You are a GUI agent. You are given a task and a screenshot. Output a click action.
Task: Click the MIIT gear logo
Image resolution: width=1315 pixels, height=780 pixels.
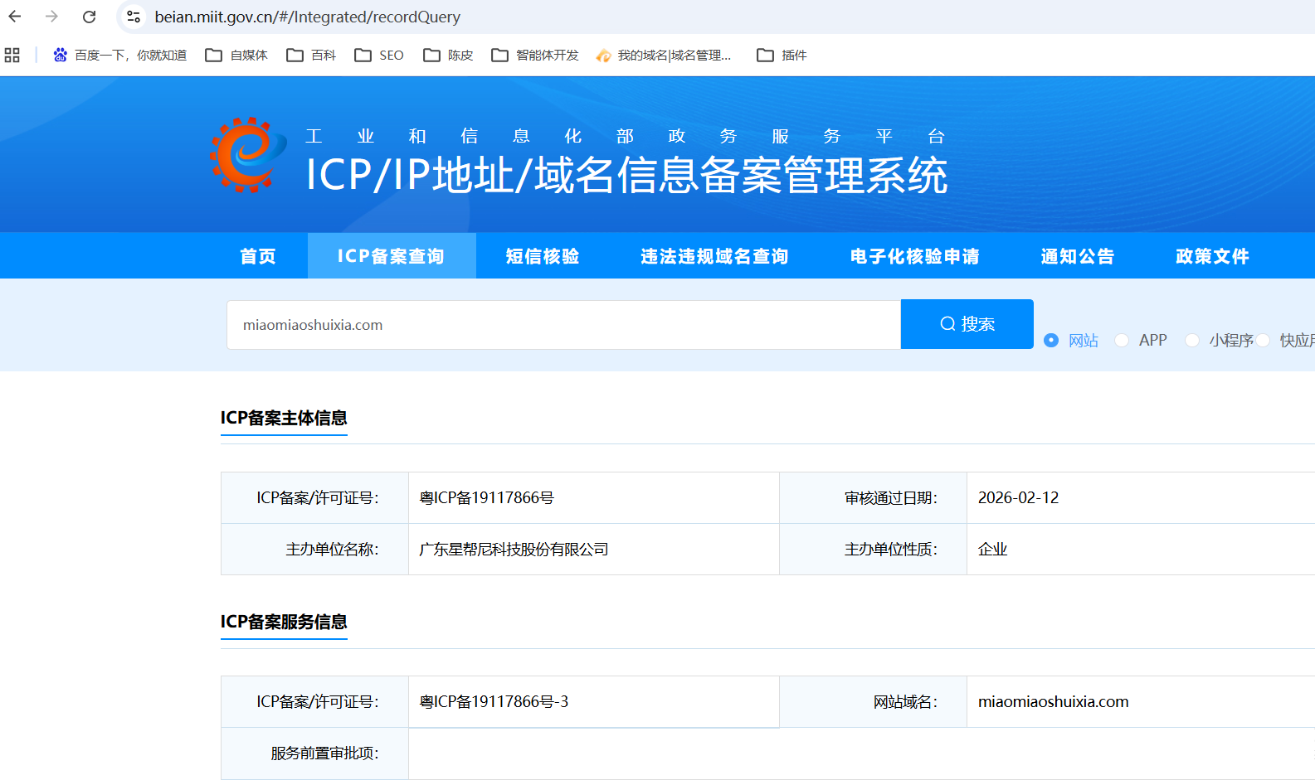[246, 155]
